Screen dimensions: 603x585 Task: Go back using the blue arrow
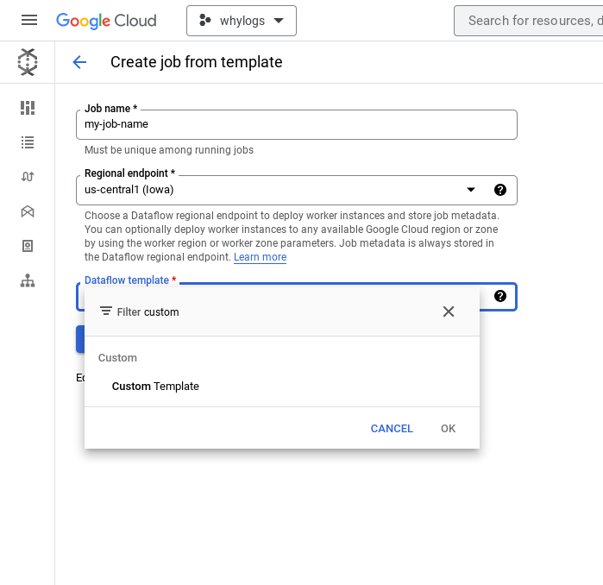(79, 62)
